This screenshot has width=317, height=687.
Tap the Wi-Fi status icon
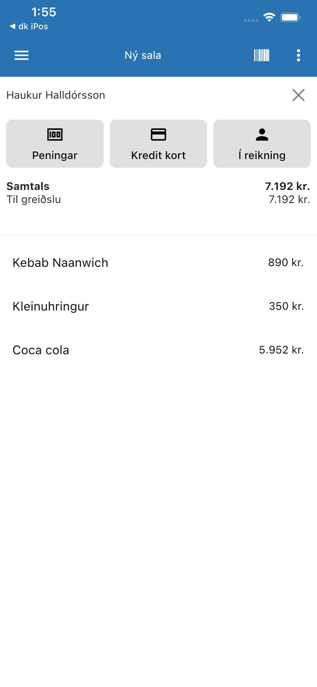point(269,16)
